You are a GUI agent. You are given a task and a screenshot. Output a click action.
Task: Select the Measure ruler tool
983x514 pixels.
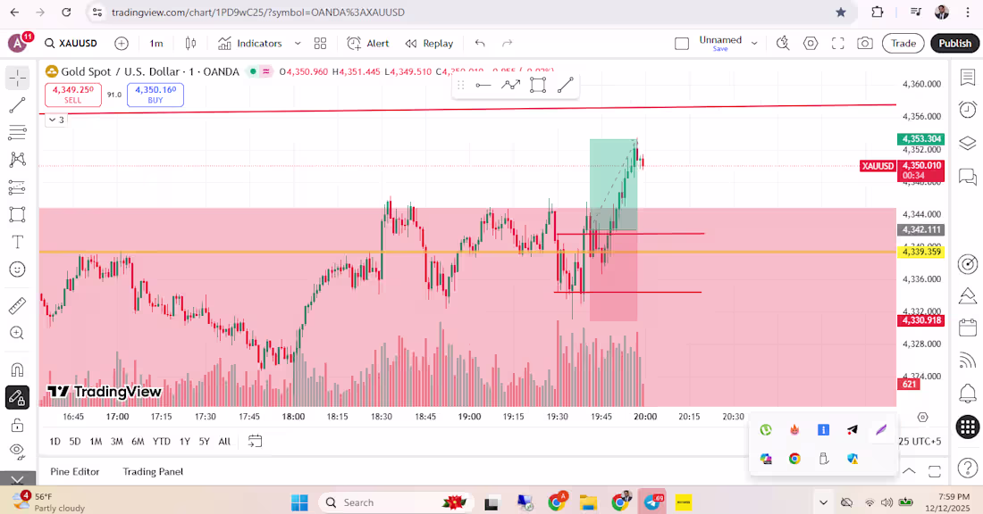click(17, 305)
